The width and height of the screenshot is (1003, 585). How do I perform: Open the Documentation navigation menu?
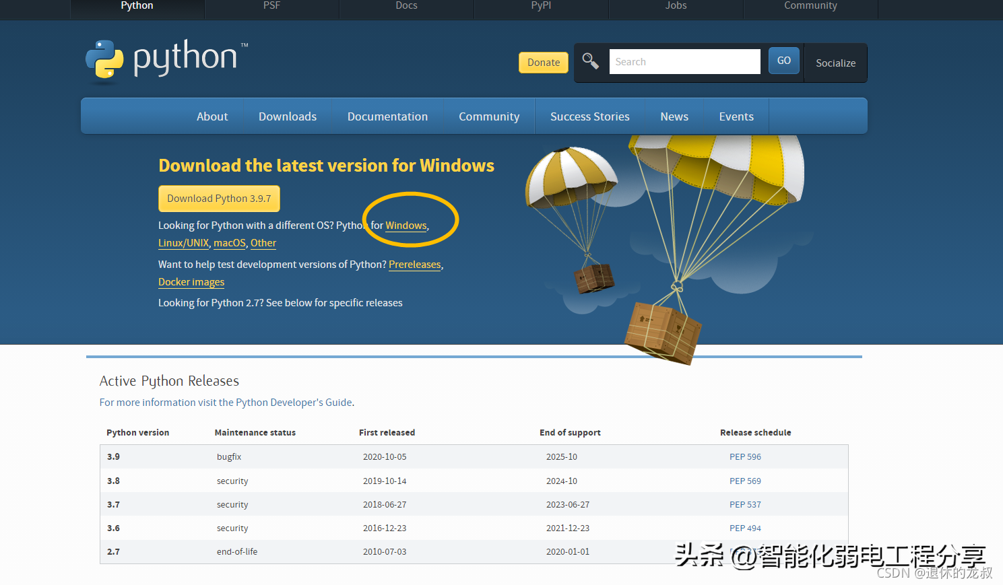[x=387, y=116]
